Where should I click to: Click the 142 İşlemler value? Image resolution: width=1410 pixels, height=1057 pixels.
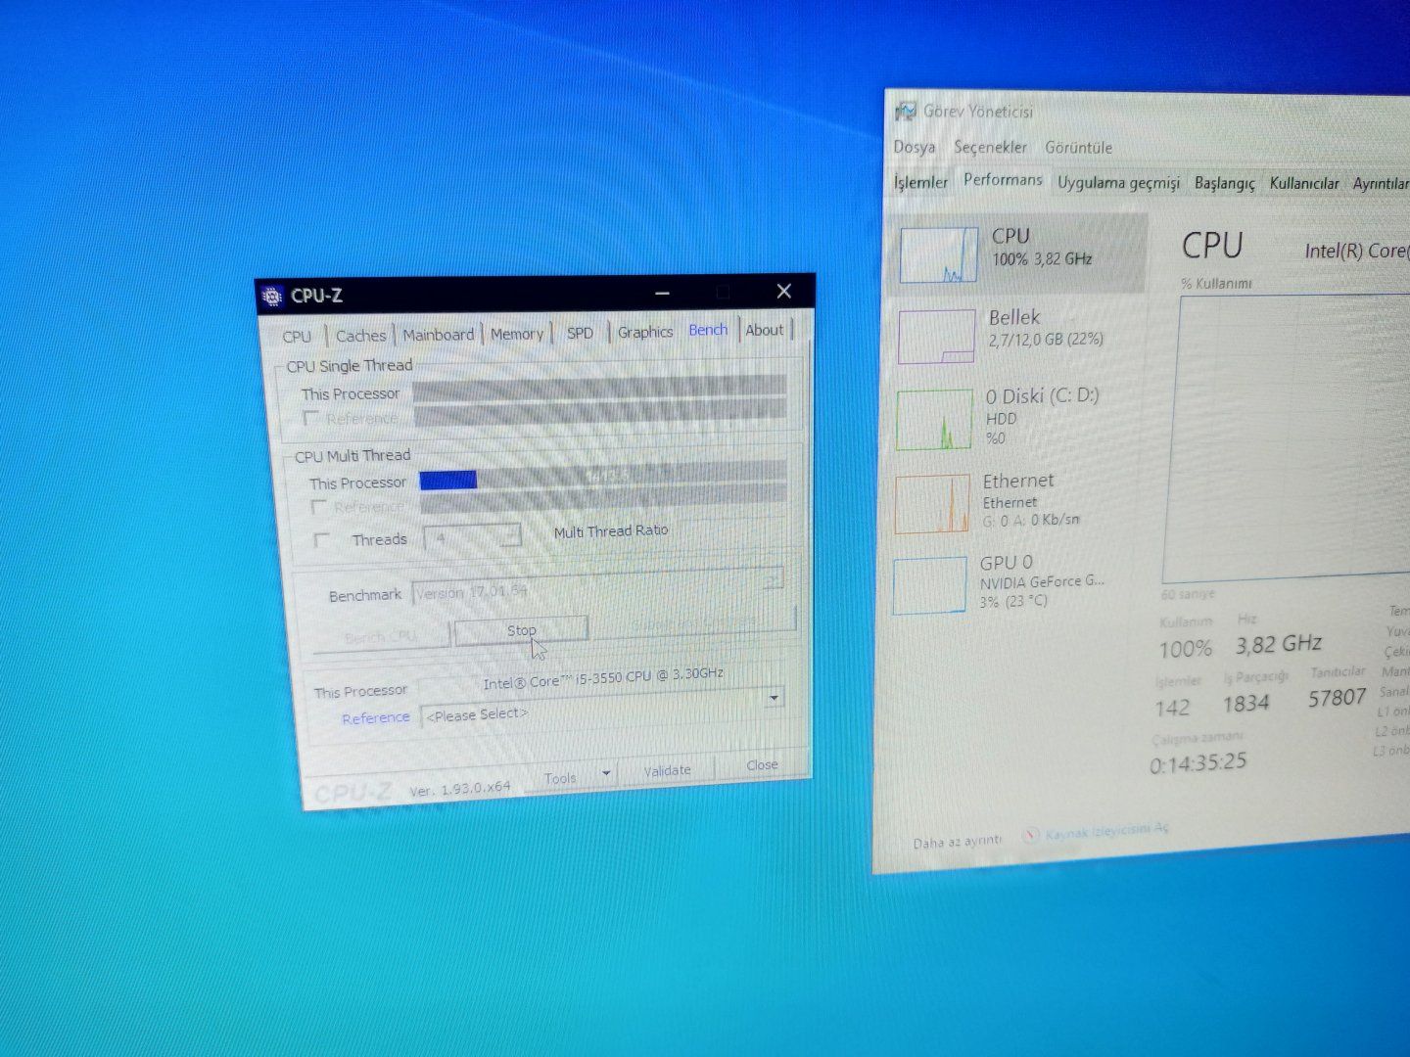point(1172,708)
